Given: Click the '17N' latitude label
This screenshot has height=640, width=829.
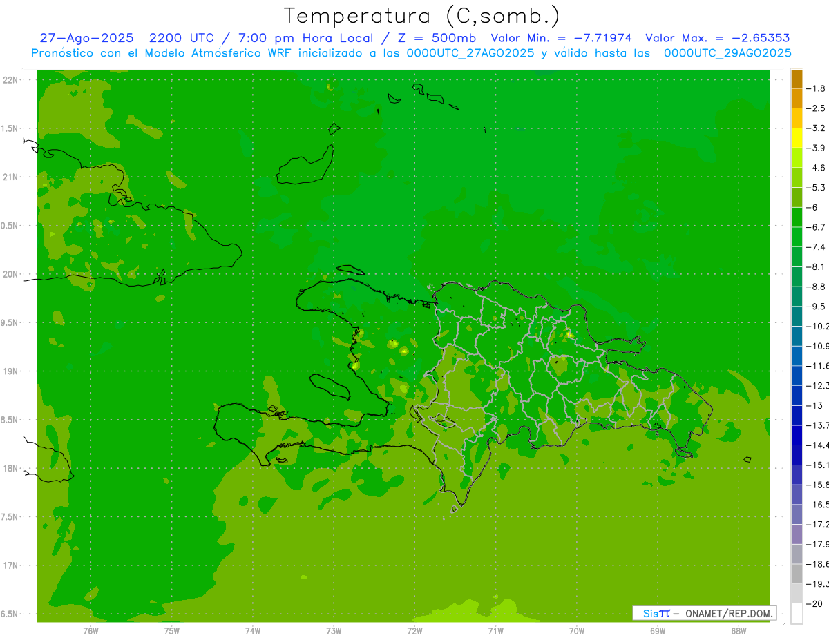Looking at the screenshot, I should coord(10,565).
